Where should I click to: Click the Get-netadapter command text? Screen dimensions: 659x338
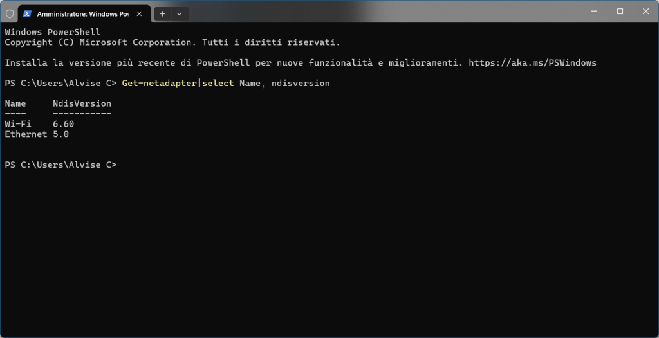point(159,83)
